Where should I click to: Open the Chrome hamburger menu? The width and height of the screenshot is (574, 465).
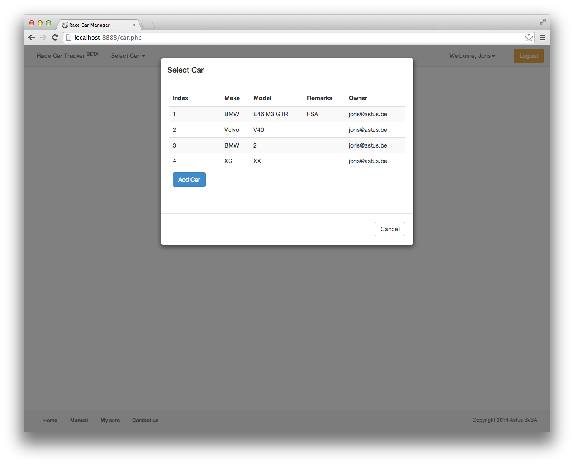point(542,38)
